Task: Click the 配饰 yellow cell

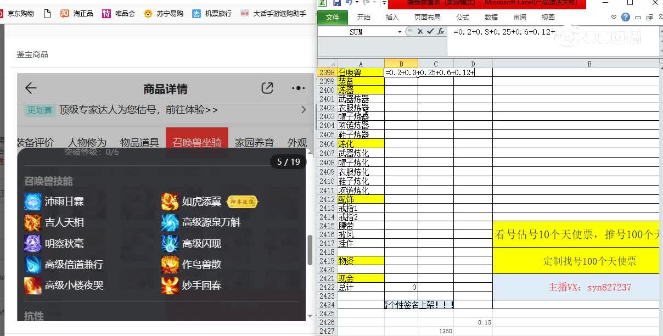Action: (x=361, y=199)
